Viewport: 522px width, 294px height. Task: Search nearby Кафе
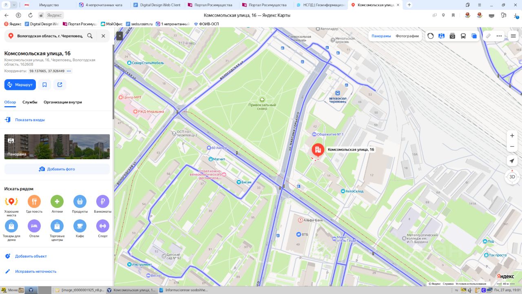(80, 229)
